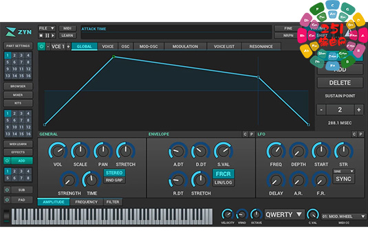This screenshot has width=368, height=249.
Task: Open the EFFECTS panel
Action: point(18,152)
